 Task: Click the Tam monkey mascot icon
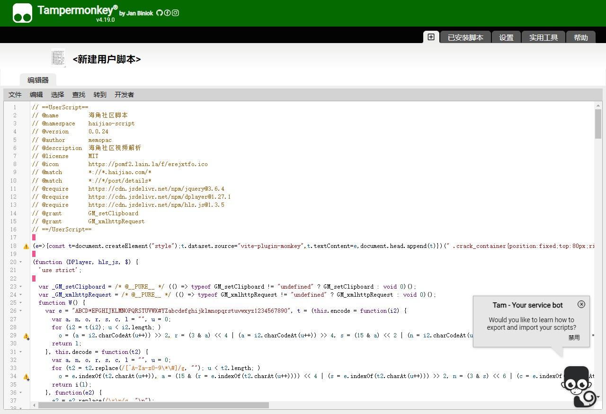pos(579,386)
